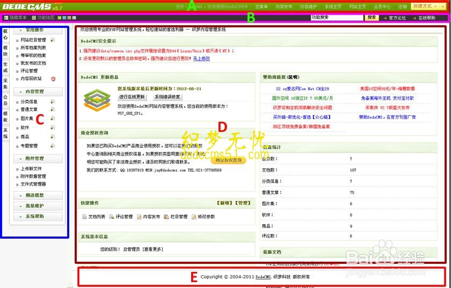
Task: Expand the 批量维护 menu section
Action: coord(38,206)
